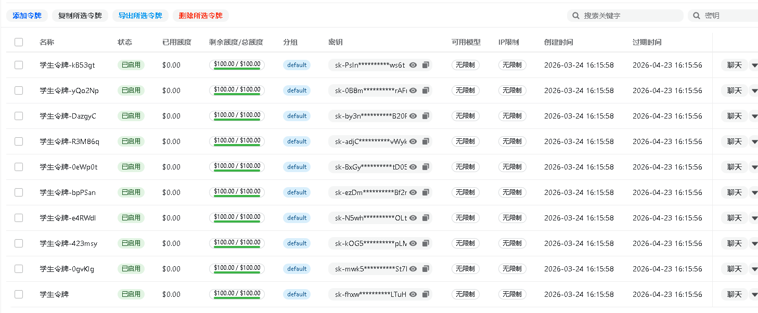Click the 添加令牌 button
Viewport: 758px width, 313px height.
click(x=27, y=16)
